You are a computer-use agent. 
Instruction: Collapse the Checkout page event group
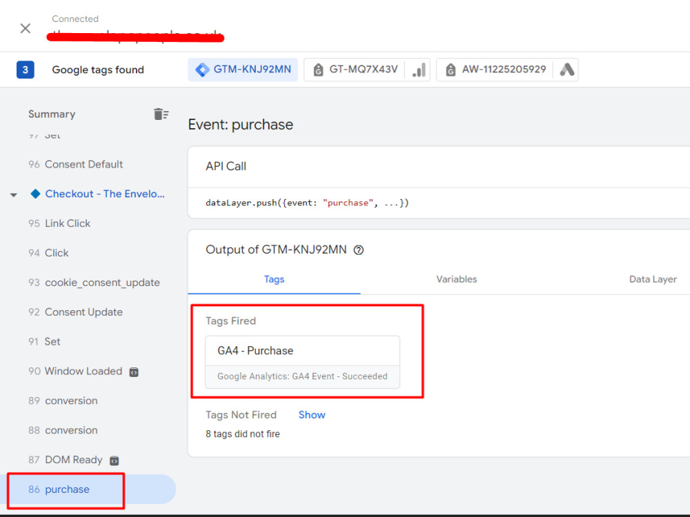coord(14,195)
